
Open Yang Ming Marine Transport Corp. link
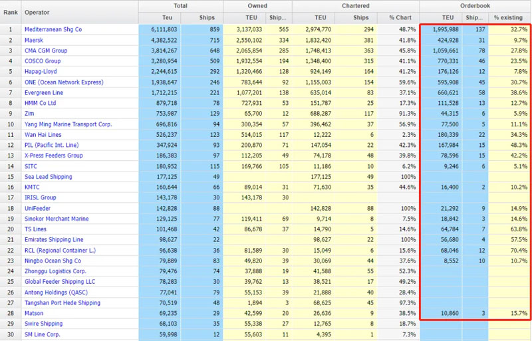point(68,124)
